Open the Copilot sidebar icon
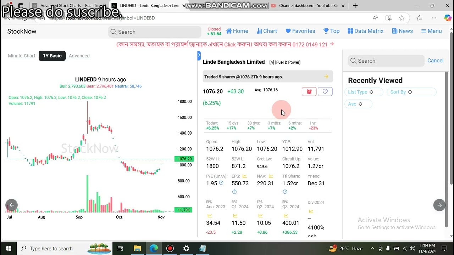 pos(448,18)
